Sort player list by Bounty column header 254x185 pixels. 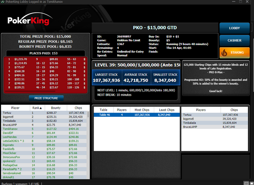pos(56,108)
